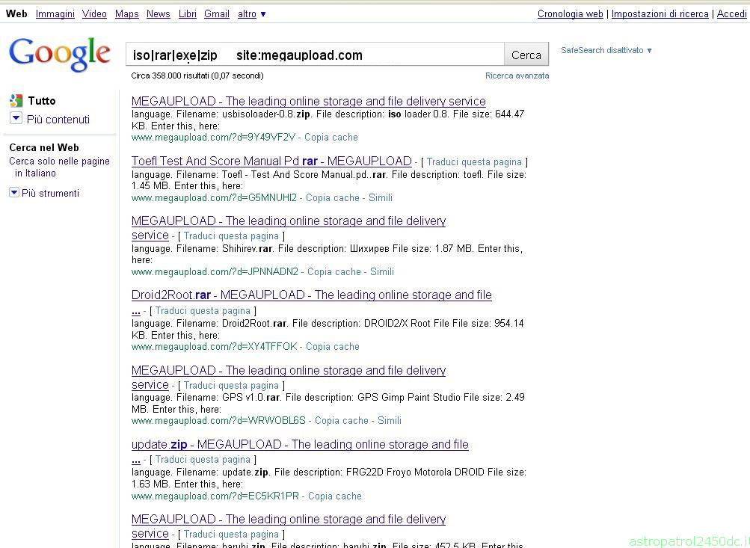Image resolution: width=750 pixels, height=548 pixels.
Task: Click the Accedi sign-in link
Action: pos(731,14)
